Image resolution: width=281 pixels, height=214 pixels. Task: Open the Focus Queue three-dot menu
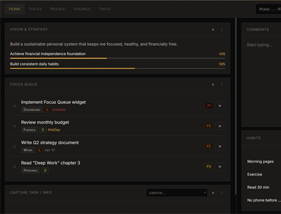[221, 84]
